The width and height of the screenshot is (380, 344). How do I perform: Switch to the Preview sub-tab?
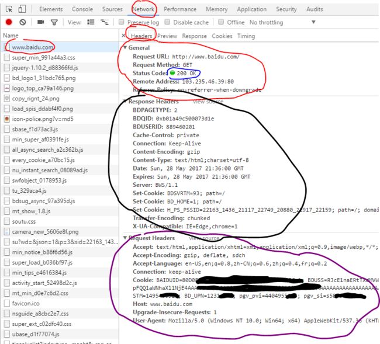[x=167, y=36]
